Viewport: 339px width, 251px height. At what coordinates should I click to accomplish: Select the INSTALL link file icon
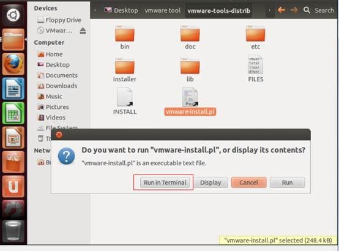tap(125, 97)
